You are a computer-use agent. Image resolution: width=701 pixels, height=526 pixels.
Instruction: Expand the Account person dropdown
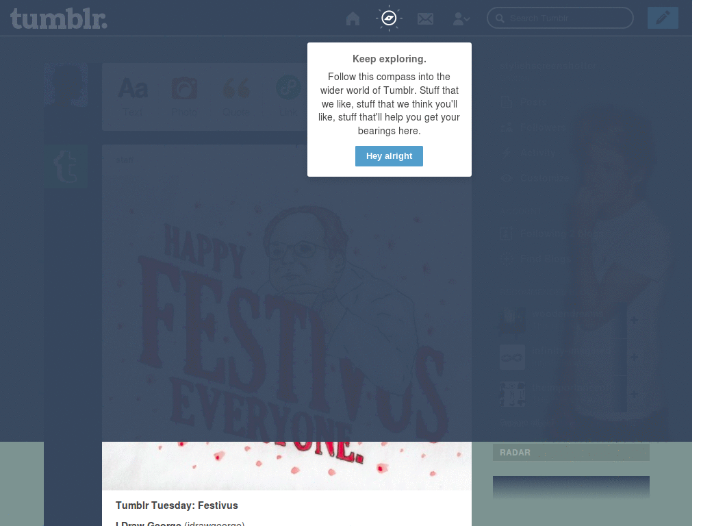point(461,18)
